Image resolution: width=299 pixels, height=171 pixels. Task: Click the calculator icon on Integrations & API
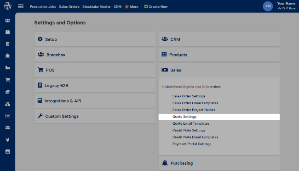[40, 100]
